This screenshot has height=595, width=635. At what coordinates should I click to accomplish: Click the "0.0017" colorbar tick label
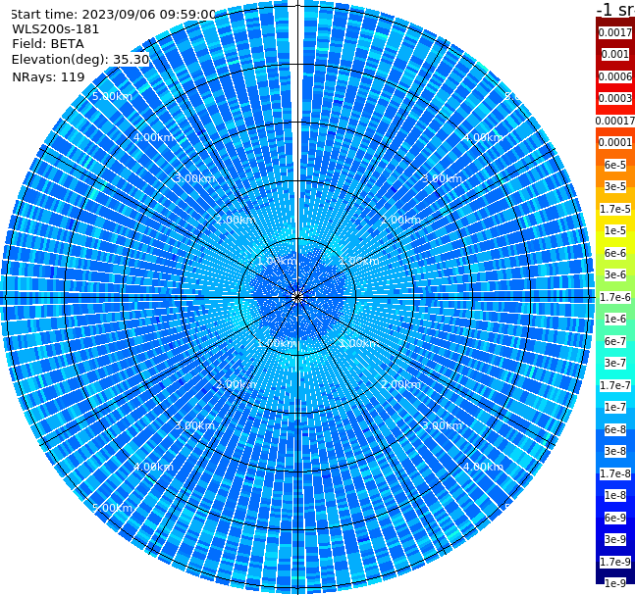tap(615, 32)
